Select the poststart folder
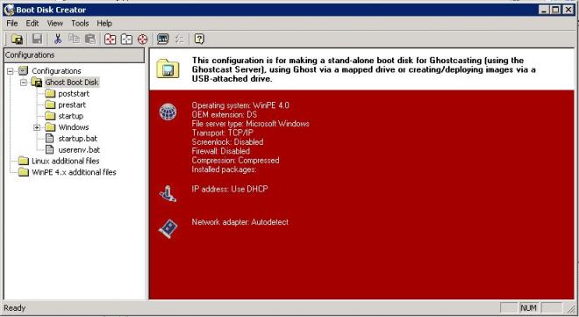Viewport: 579px width, 317px height. pyautogui.click(x=74, y=94)
